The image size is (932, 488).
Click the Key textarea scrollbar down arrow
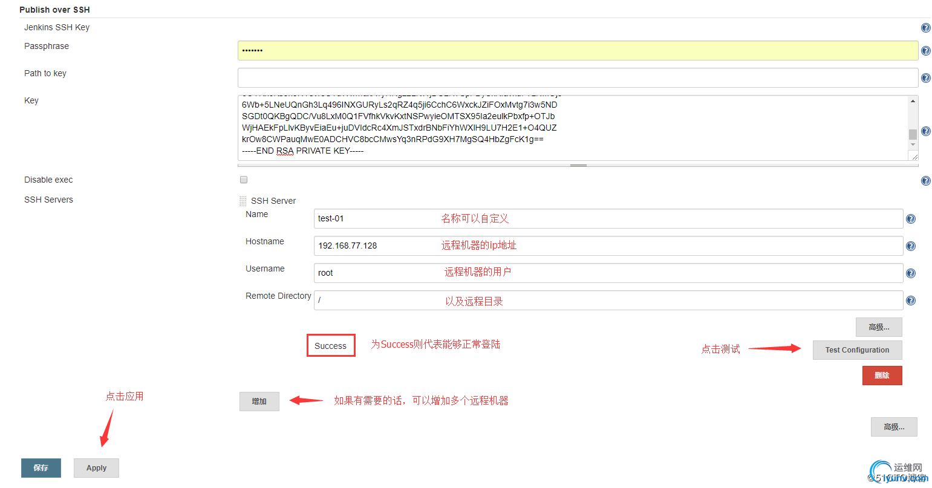tap(913, 145)
